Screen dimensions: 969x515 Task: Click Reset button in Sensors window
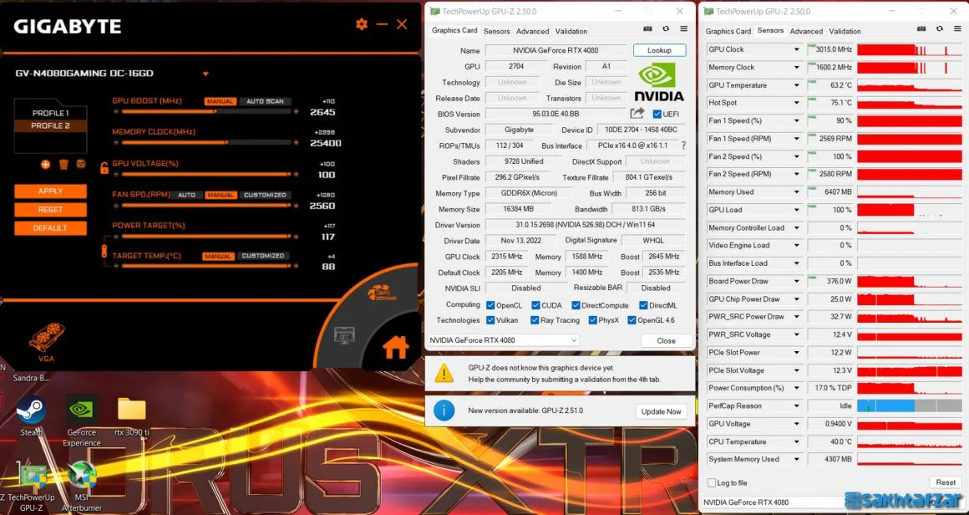[946, 482]
